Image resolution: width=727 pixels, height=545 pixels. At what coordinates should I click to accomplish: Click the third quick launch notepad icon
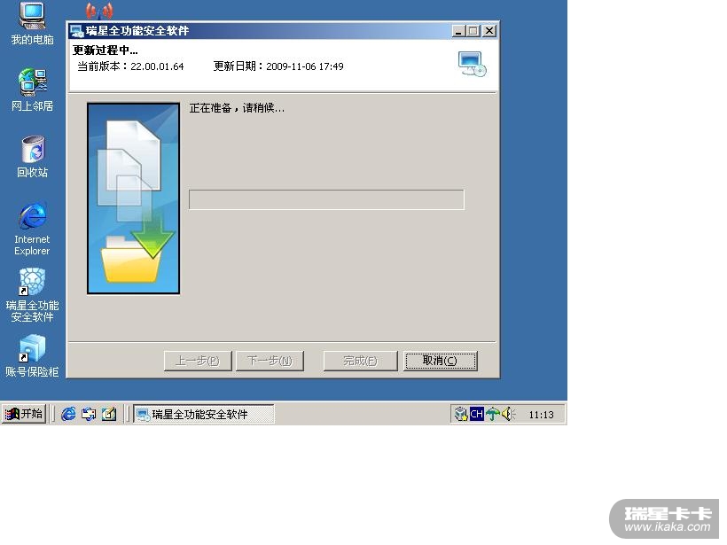click(x=109, y=414)
